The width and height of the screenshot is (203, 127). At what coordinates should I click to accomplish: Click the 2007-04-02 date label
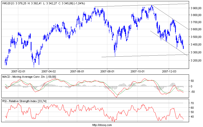pos(48,71)
